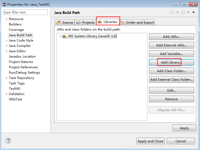Expand the Java Editor node
The width and height of the screenshot is (200, 150).
6,51
